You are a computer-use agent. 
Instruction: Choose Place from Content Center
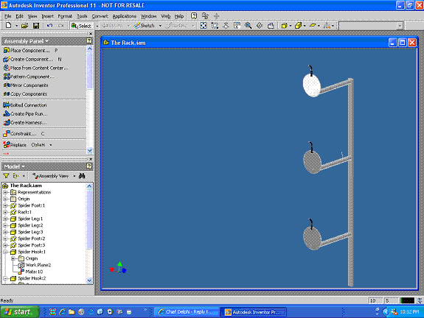35,68
